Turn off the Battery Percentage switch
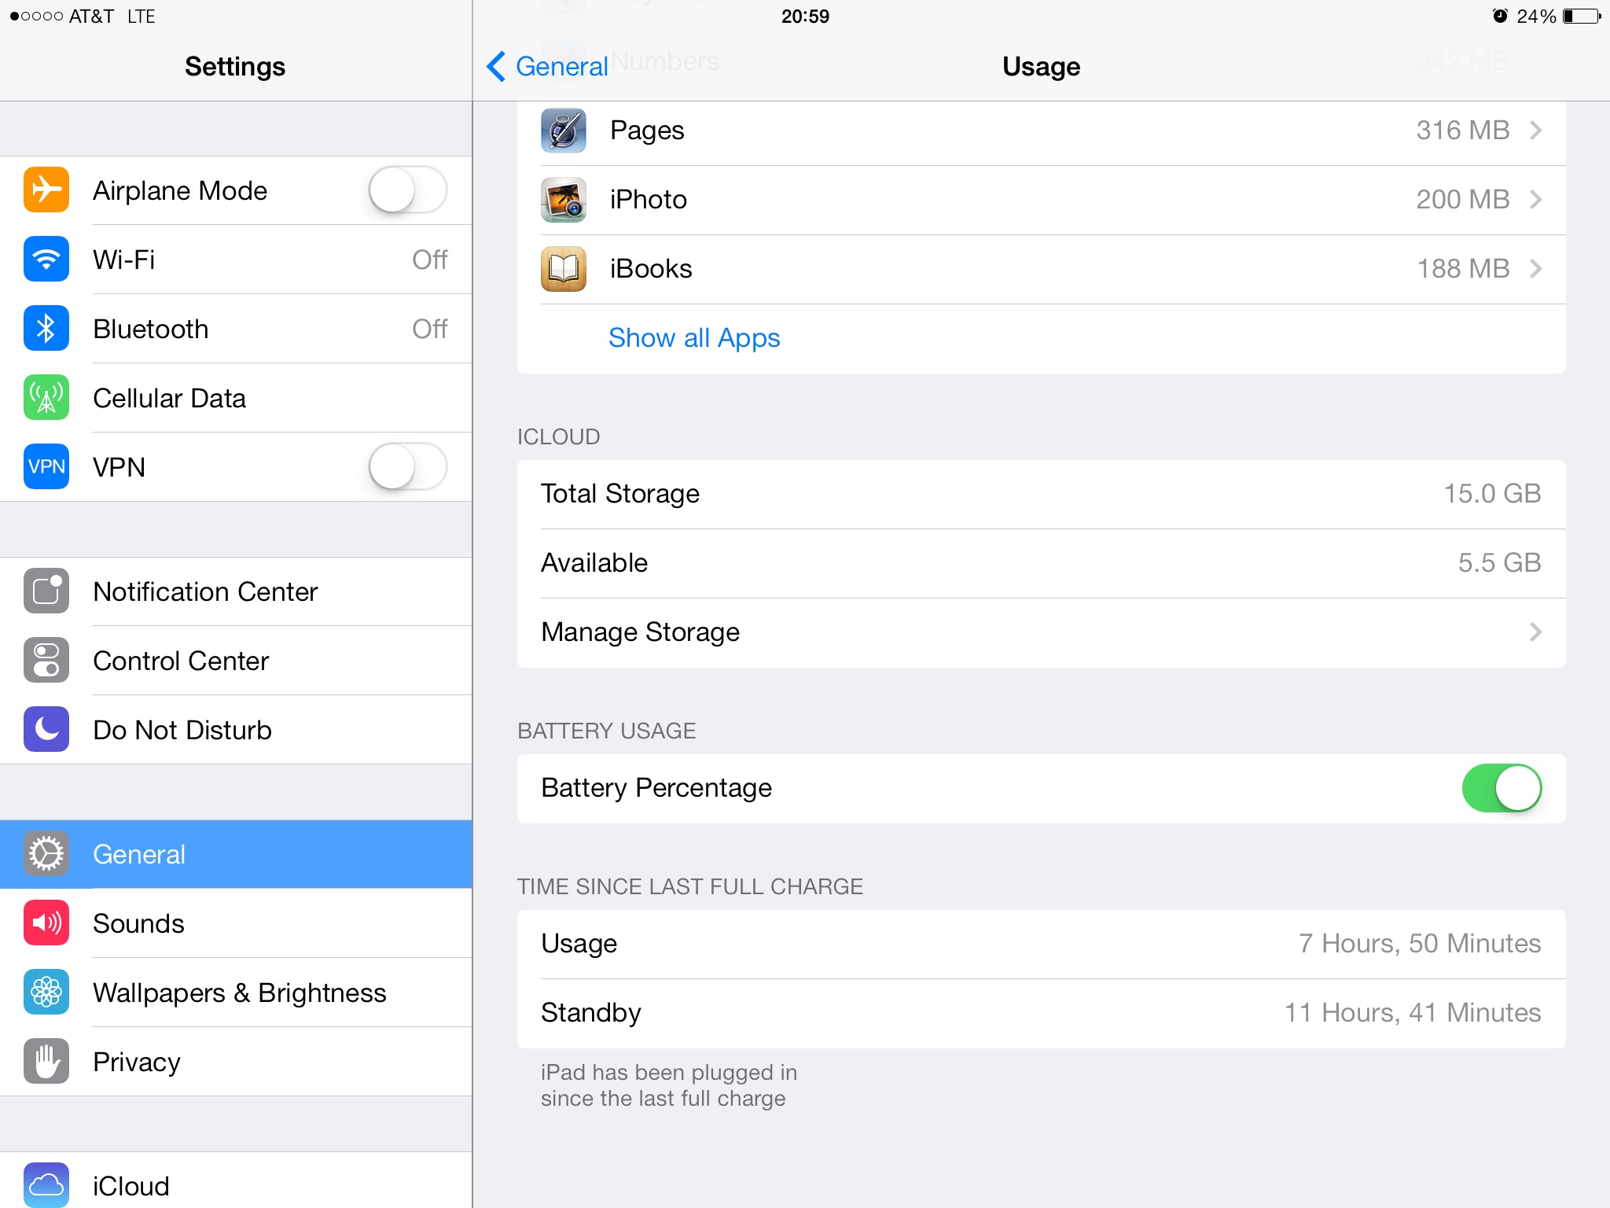 point(1501,788)
